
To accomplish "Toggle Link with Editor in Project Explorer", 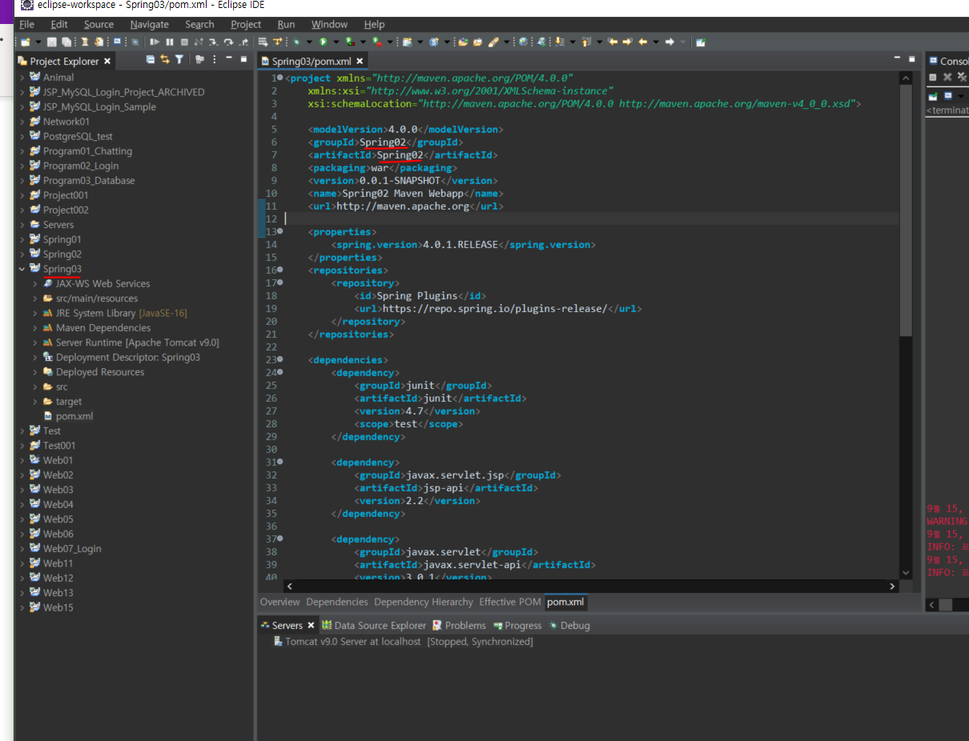I will [x=164, y=60].
